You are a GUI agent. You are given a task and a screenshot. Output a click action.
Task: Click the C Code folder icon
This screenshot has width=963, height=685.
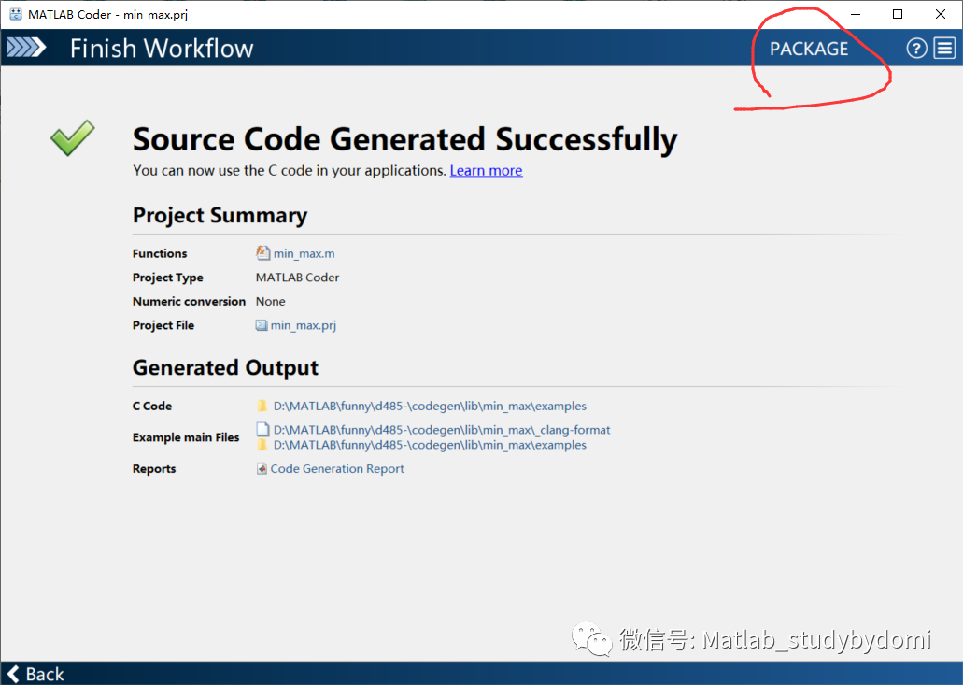[x=262, y=406]
